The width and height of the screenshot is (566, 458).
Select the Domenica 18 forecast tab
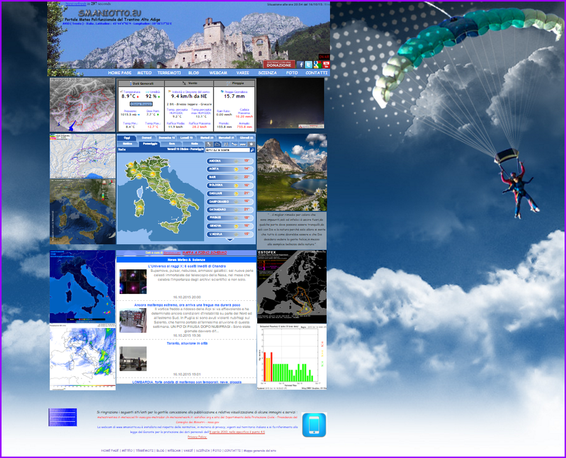(166, 138)
